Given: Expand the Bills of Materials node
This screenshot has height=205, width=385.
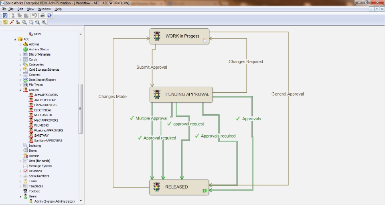Looking at the screenshot, I should point(20,54).
